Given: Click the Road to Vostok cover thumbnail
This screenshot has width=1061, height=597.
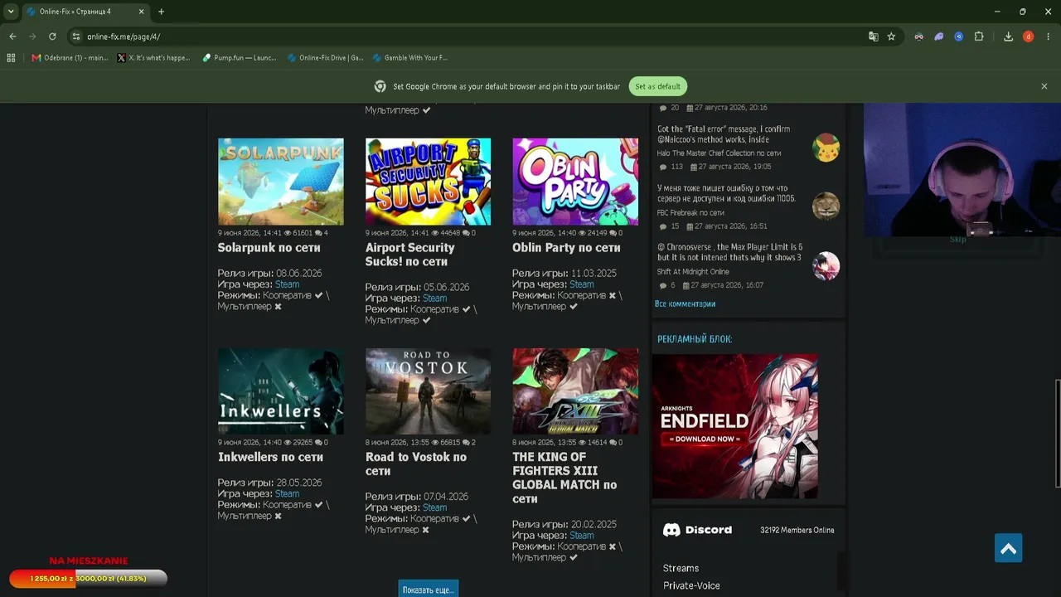Looking at the screenshot, I should 428,391.
